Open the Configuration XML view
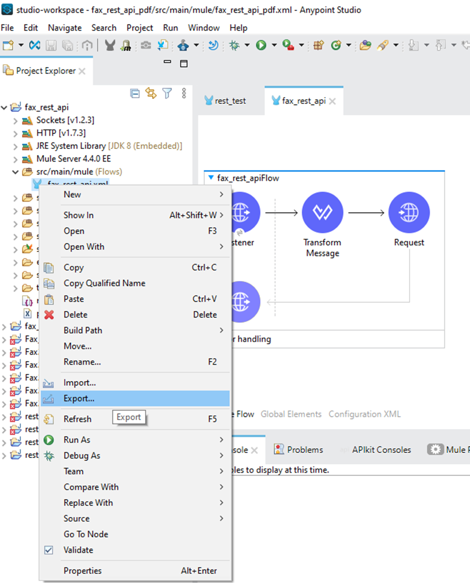 point(364,414)
